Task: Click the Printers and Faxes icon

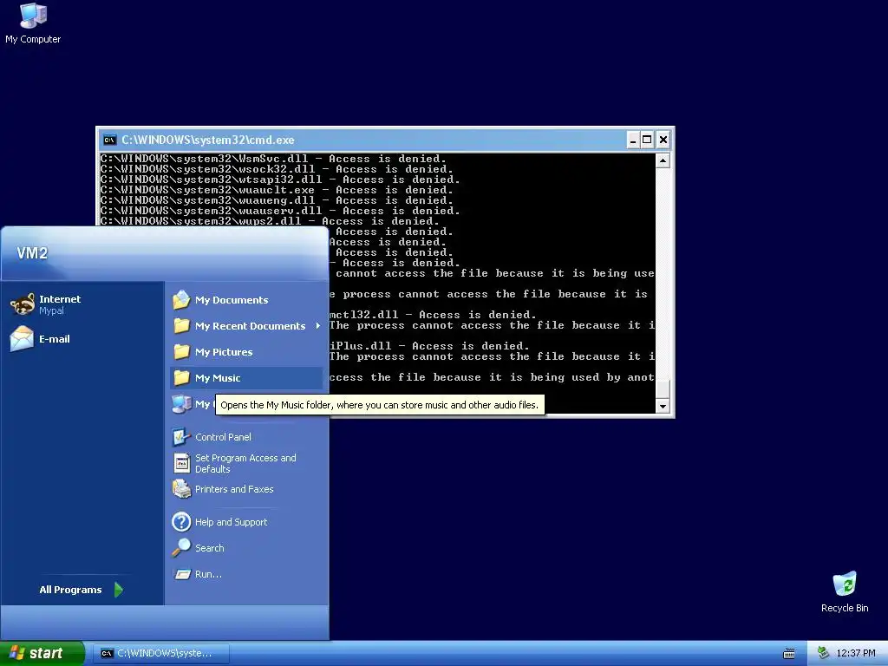Action: 181,489
